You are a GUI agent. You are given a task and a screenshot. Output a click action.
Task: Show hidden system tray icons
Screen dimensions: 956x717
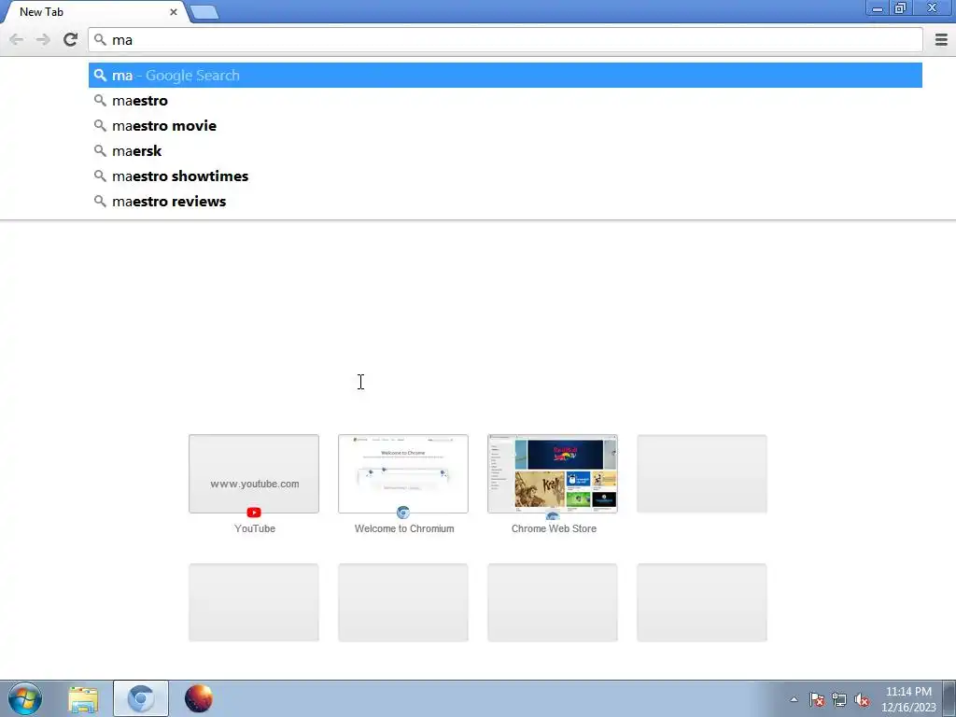point(794,699)
